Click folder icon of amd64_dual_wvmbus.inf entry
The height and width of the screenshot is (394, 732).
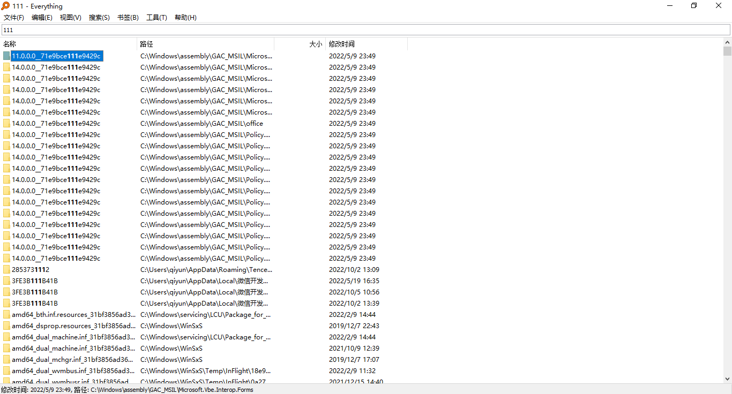click(x=6, y=371)
